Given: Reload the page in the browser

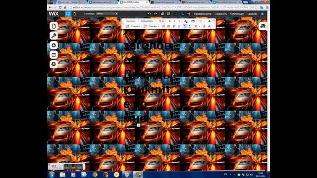Looking at the screenshot, I should pyautogui.click(x=60, y=7).
